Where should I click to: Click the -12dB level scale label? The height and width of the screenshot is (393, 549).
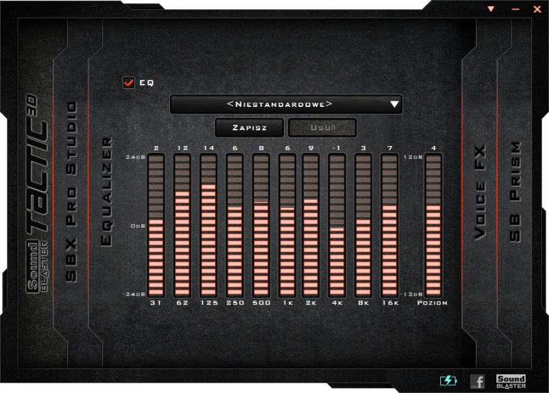pos(412,294)
